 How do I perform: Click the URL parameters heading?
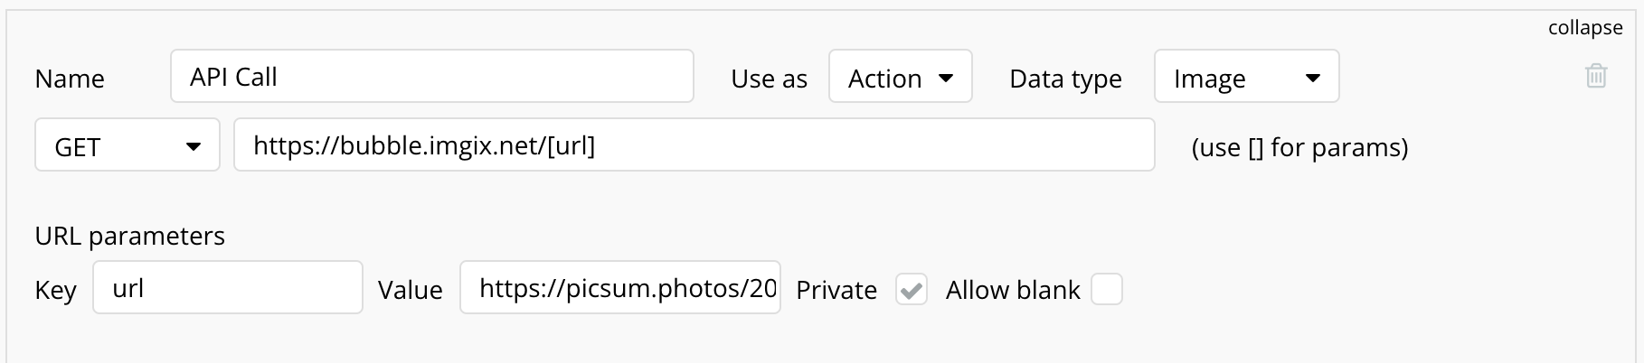(x=129, y=236)
